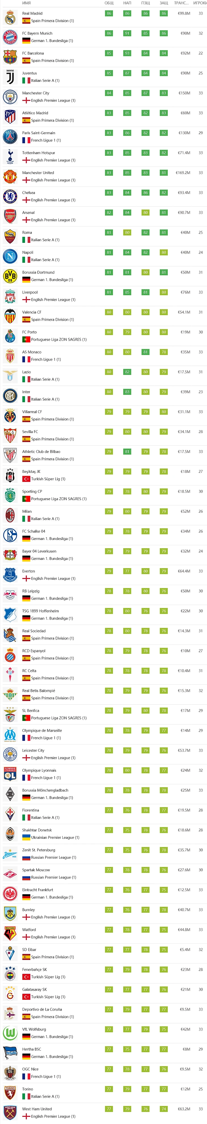Click the ЗАЩ defense column header
The image size is (207, 1124).
coord(164,3)
